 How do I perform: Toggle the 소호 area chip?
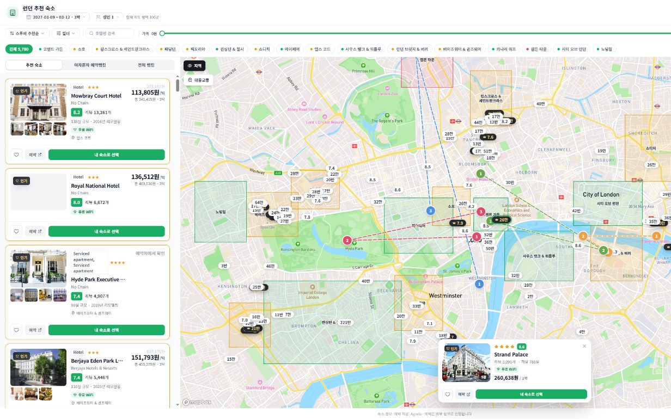click(x=78, y=49)
